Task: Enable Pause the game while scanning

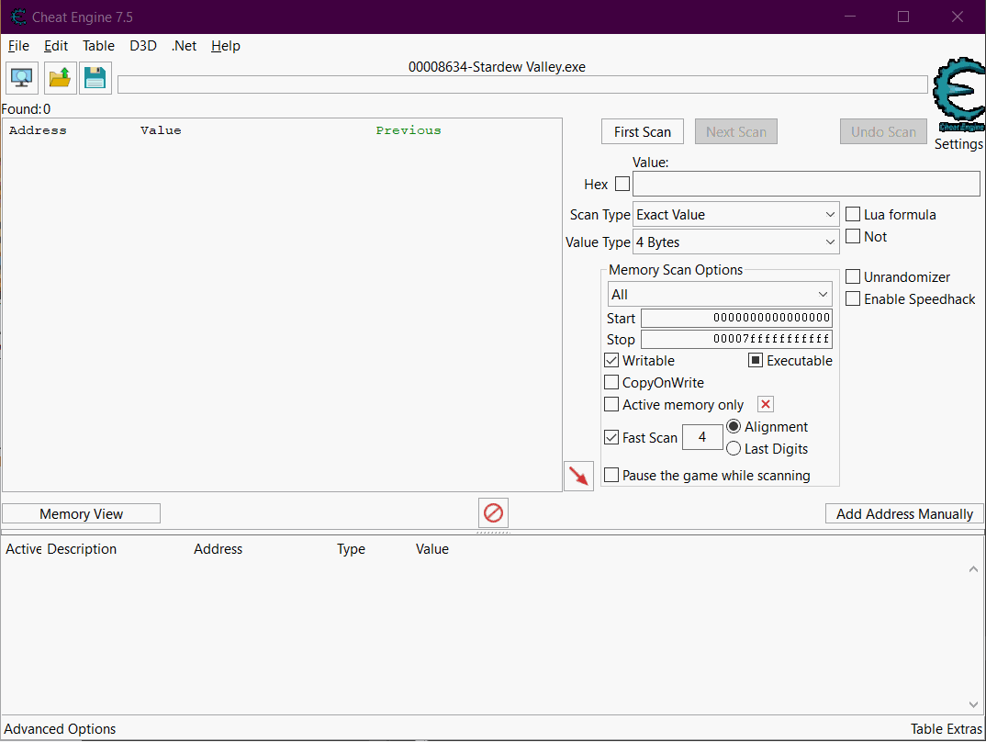Action: click(x=611, y=476)
